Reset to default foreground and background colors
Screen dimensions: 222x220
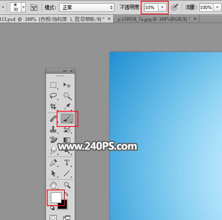[x=53, y=208]
